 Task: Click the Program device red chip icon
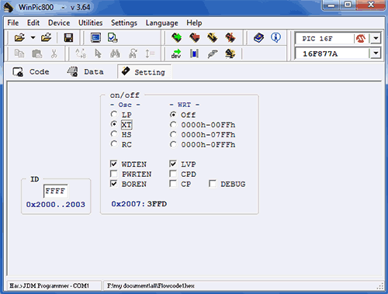coord(195,38)
